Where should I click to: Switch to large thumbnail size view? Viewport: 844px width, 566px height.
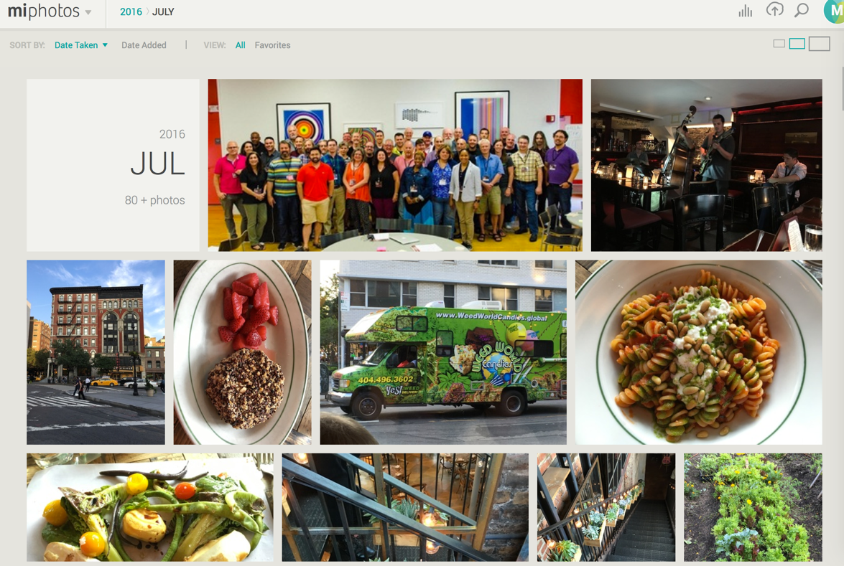point(820,44)
